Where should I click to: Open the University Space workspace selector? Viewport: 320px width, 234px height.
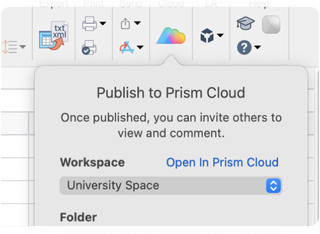[x=171, y=185]
